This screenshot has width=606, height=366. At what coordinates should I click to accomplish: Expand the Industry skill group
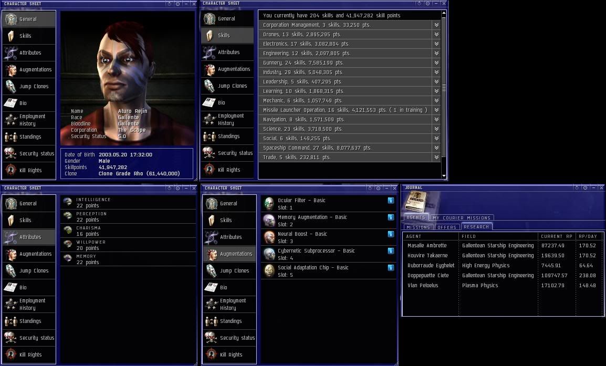click(x=436, y=72)
